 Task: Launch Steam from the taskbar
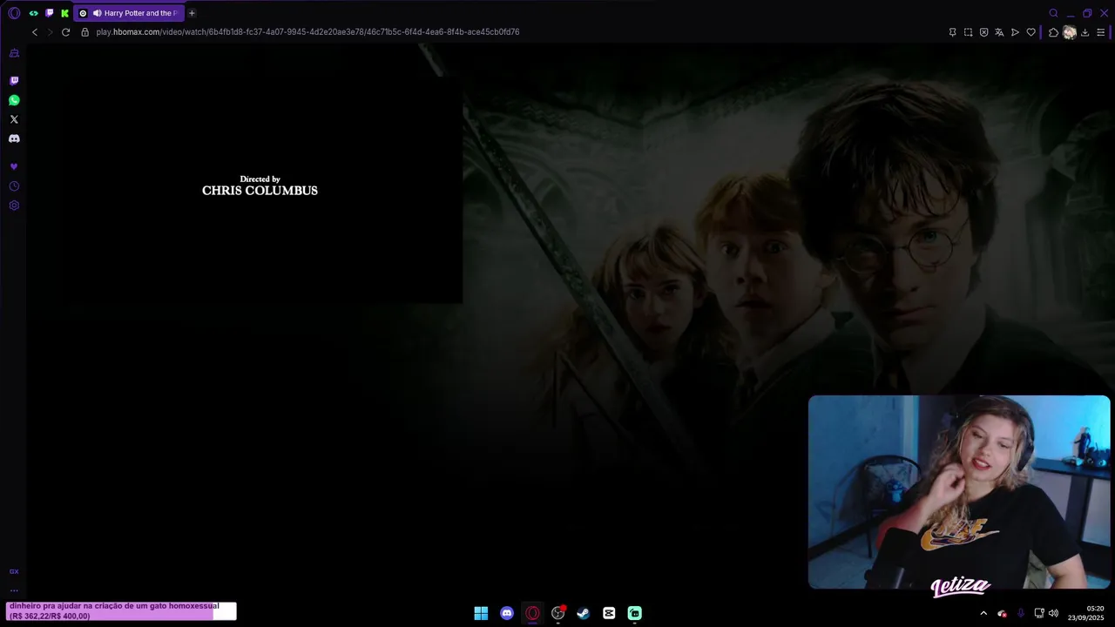584,613
